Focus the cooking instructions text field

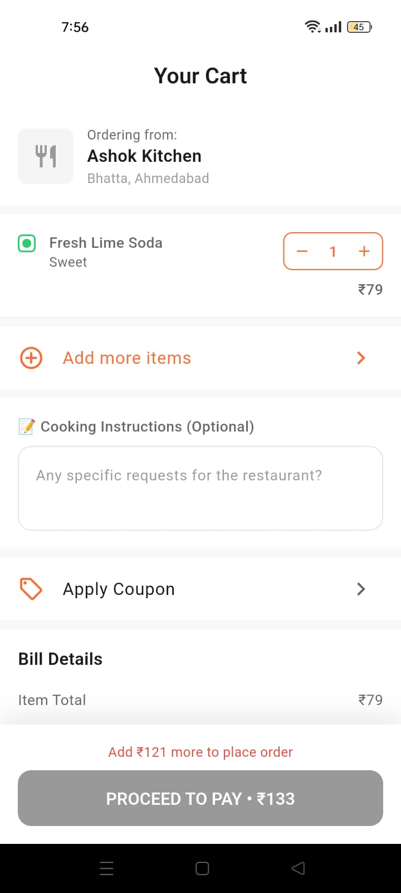coord(200,488)
